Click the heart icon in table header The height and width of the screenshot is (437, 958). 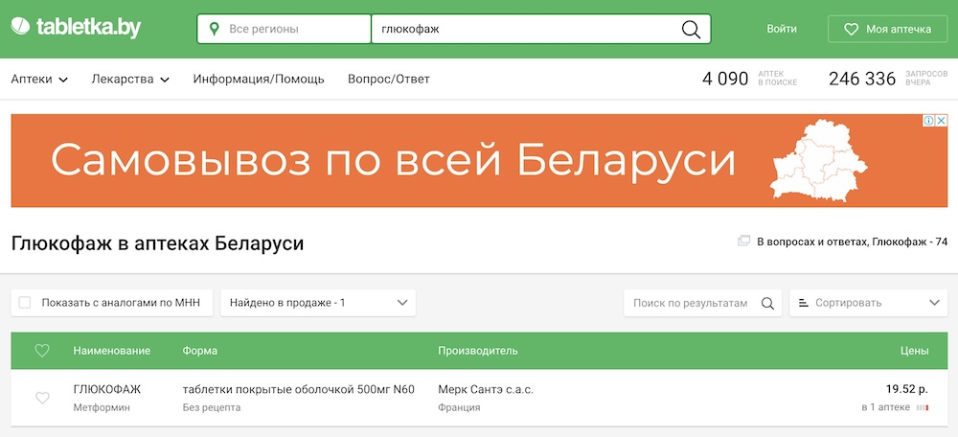pyautogui.click(x=42, y=351)
